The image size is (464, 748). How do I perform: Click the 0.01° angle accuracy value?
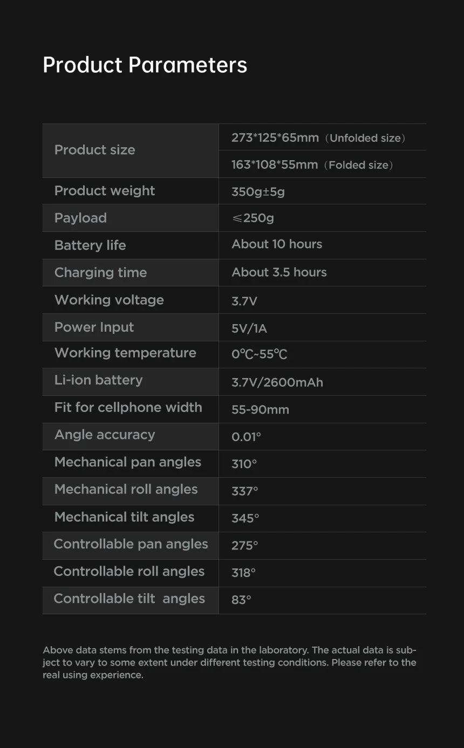tap(246, 437)
